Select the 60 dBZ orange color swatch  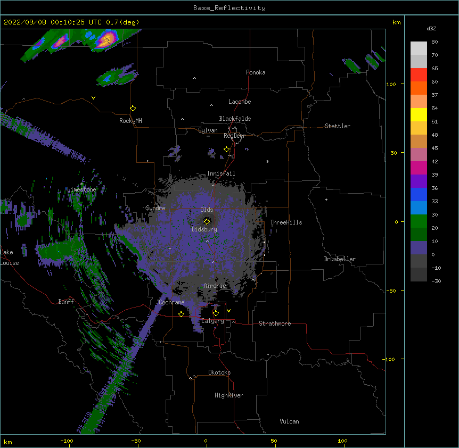(x=419, y=88)
